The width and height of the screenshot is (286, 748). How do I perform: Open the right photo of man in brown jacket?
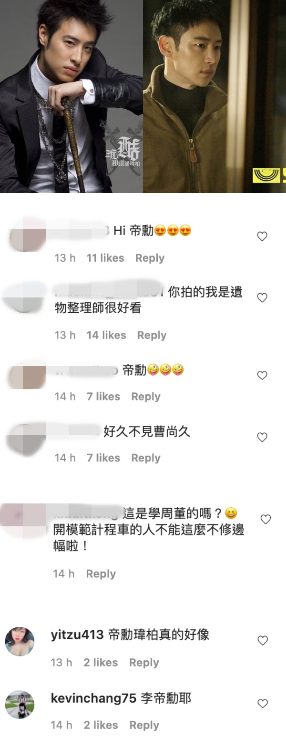click(214, 96)
